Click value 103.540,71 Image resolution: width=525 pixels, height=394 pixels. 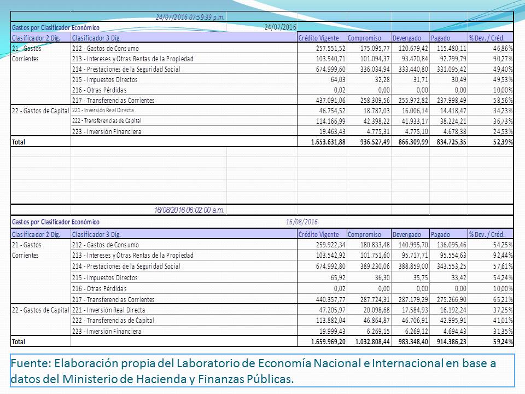pos(330,59)
